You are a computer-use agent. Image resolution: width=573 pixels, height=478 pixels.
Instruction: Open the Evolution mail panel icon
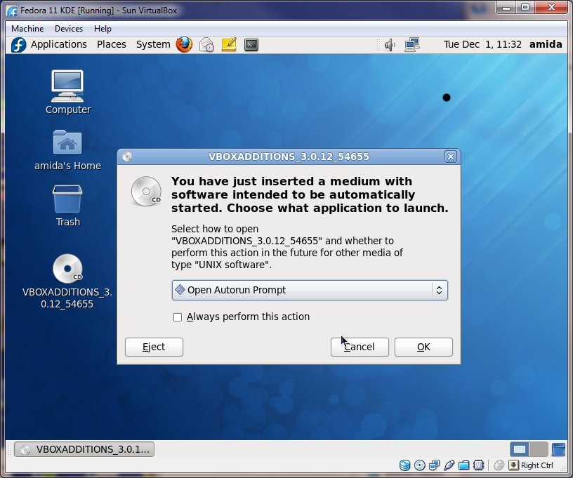coord(206,44)
